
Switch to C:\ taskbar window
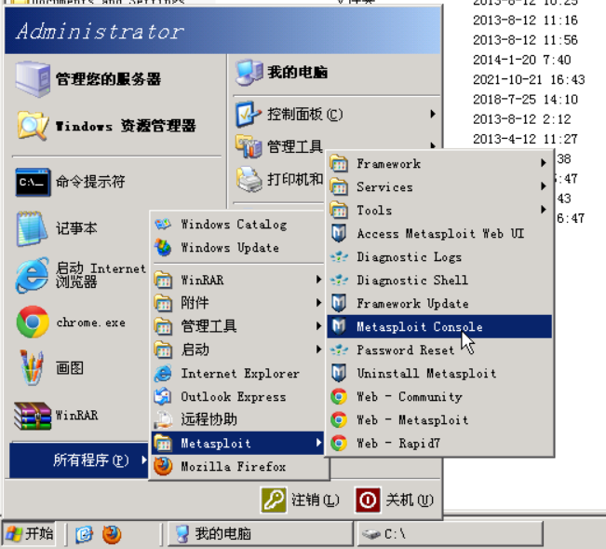coord(450,534)
